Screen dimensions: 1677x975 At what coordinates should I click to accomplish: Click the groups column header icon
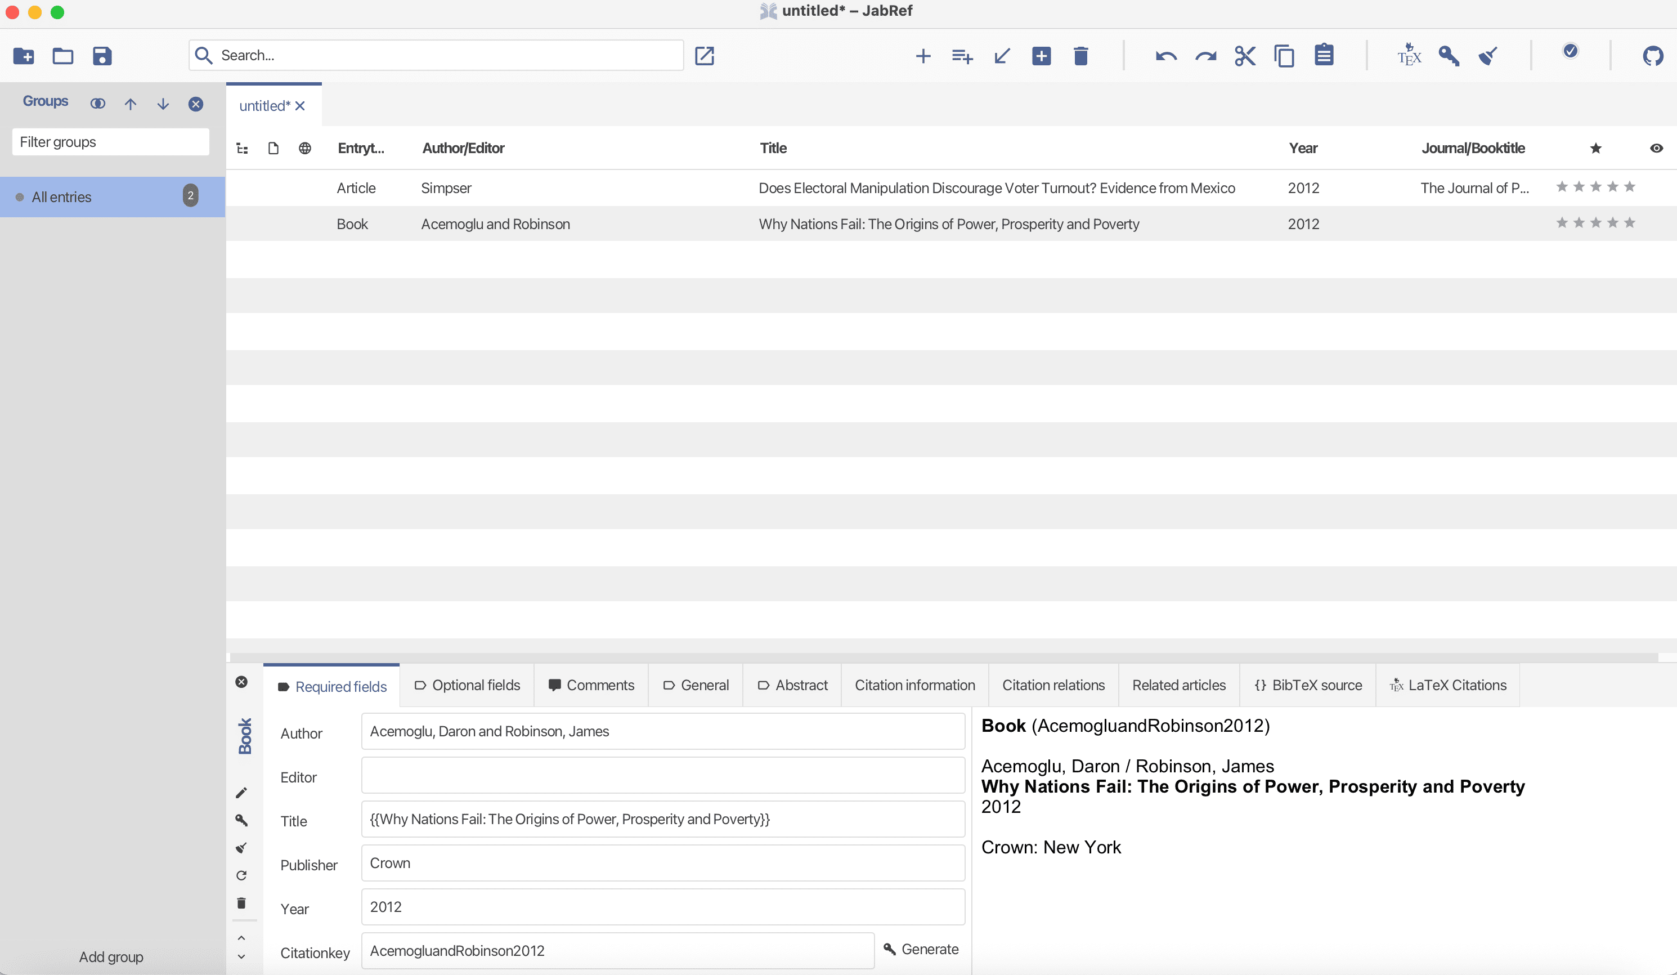click(242, 149)
